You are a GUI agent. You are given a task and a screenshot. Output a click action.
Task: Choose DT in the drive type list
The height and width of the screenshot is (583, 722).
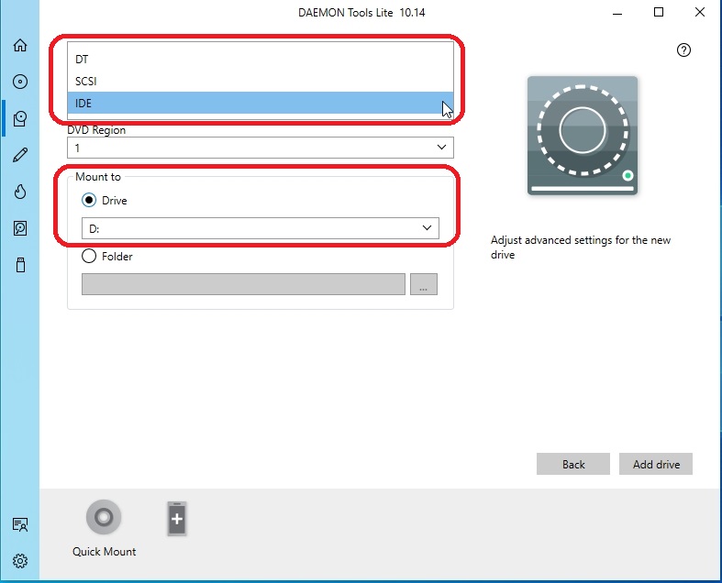tap(261, 59)
